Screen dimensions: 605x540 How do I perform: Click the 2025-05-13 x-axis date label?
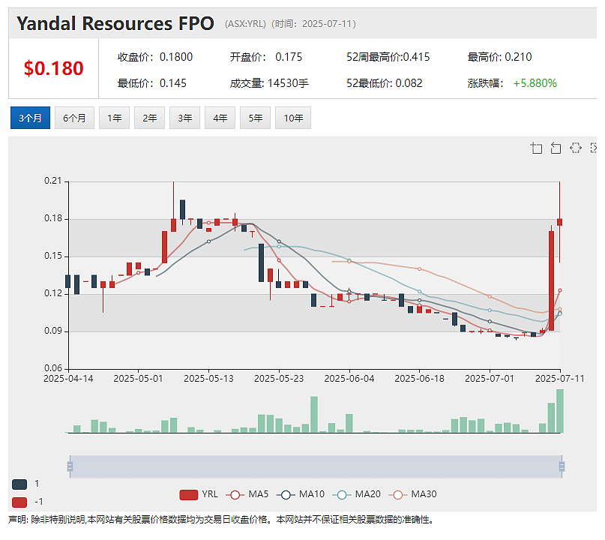pyautogui.click(x=208, y=379)
